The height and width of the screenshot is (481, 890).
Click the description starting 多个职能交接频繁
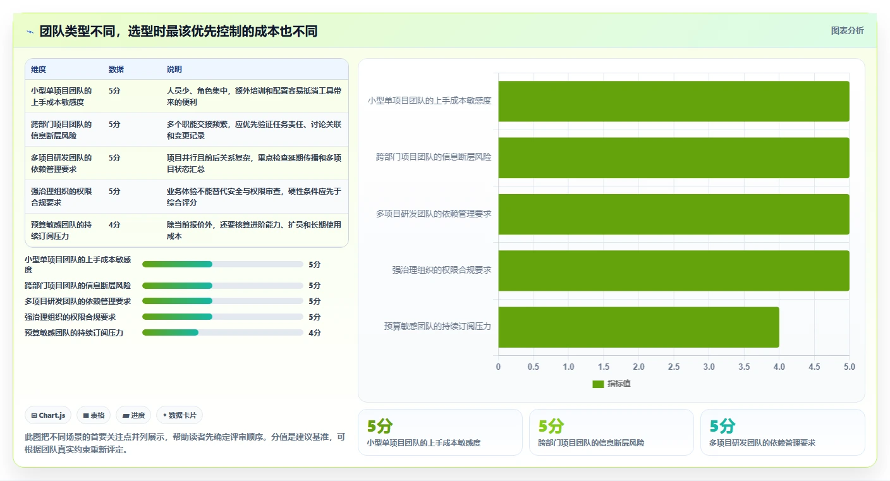254,130
